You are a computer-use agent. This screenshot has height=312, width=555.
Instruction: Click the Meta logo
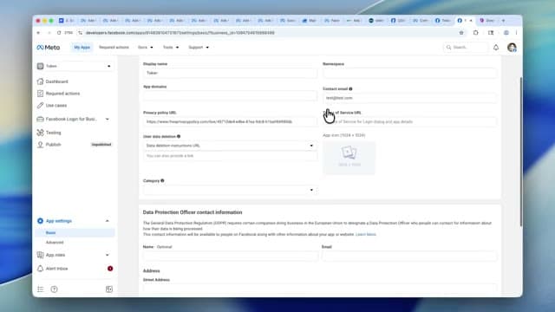pos(49,48)
